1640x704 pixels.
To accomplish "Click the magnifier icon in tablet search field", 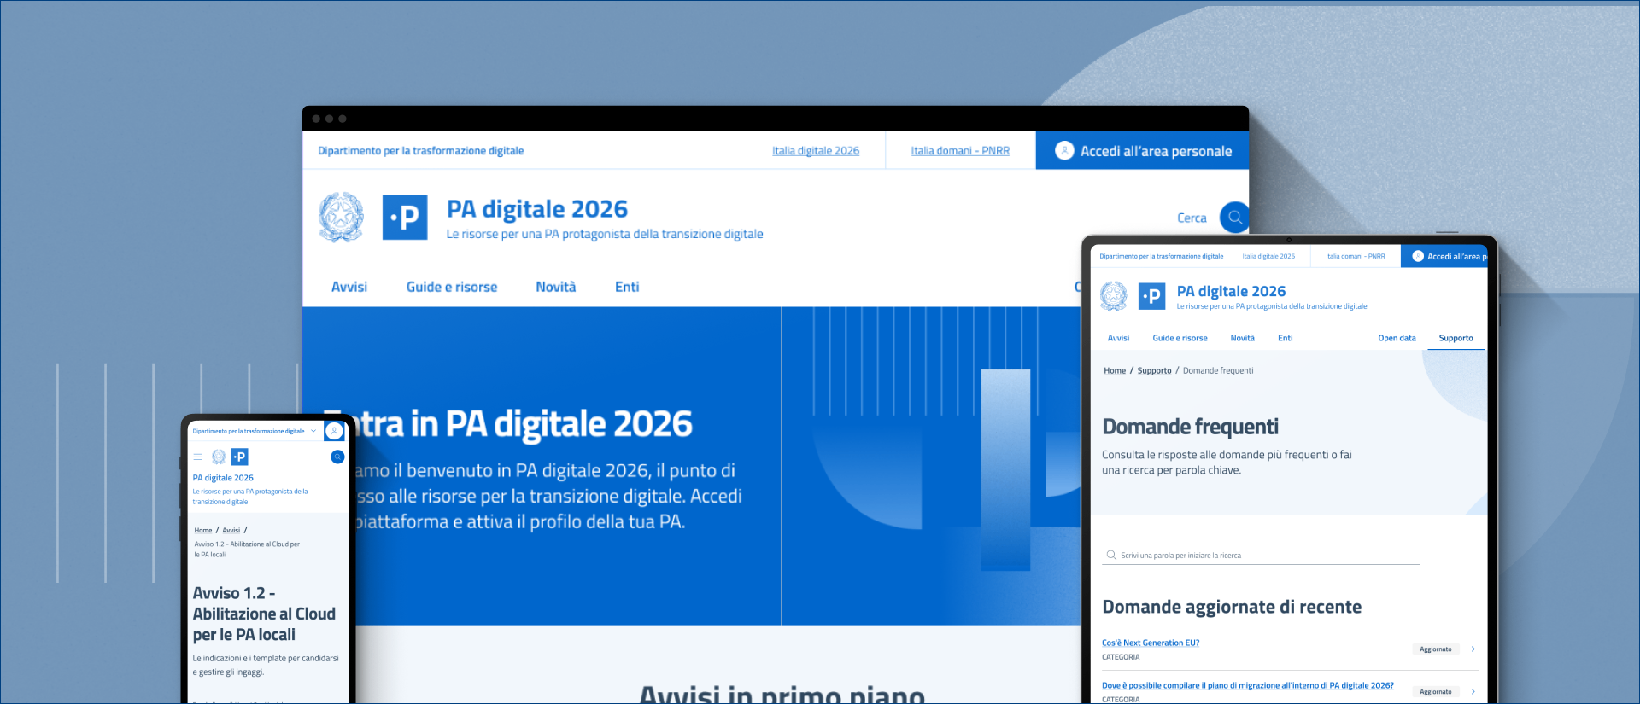I will click(1111, 555).
